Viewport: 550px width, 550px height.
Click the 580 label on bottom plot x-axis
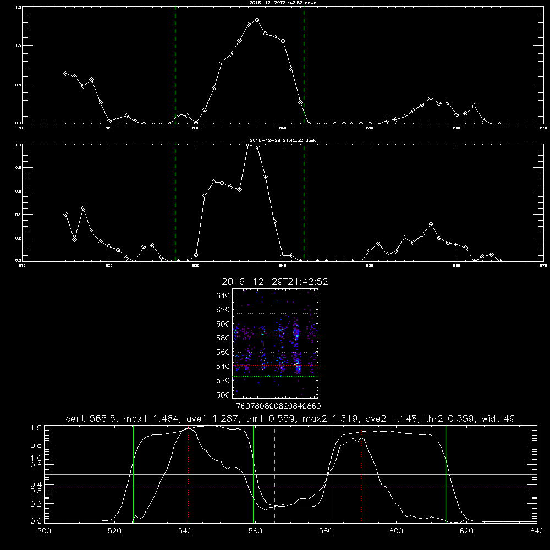[326, 531]
